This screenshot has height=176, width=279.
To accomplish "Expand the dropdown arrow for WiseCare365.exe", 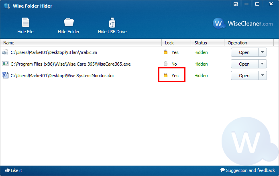I will (263, 64).
